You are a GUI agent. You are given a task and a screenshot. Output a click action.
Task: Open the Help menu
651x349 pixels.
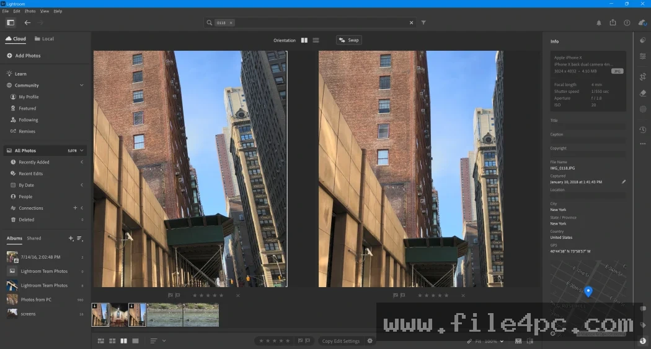(58, 11)
